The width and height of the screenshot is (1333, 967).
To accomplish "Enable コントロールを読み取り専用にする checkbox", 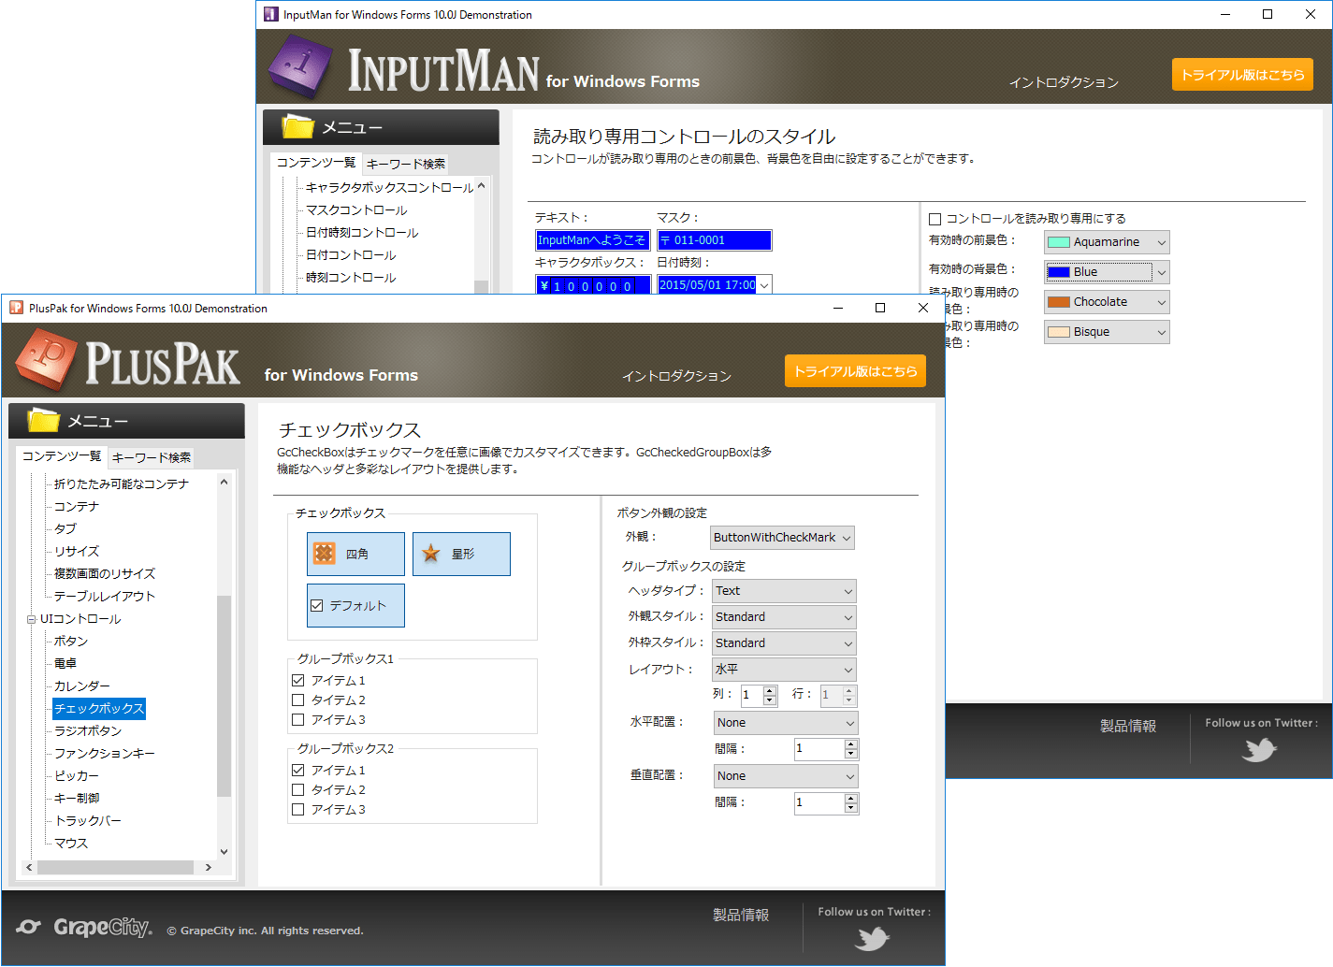I will tap(935, 217).
